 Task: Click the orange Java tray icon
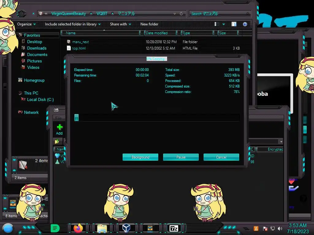tap(256, 228)
